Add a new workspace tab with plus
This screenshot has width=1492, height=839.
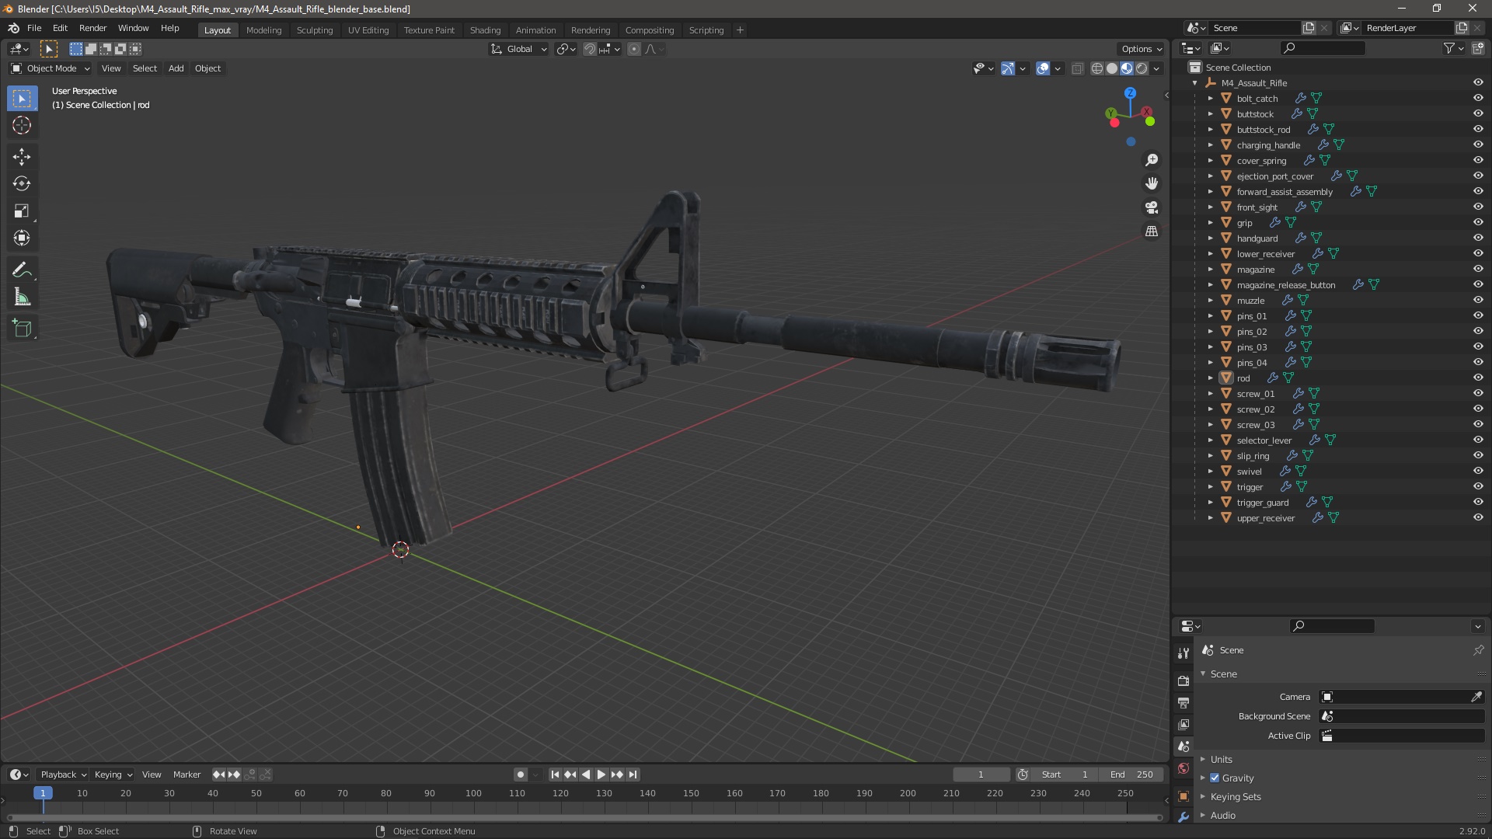(740, 30)
